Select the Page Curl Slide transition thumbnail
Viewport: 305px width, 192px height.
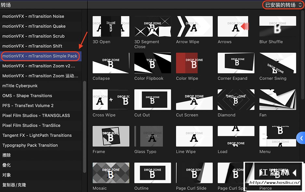194,173
